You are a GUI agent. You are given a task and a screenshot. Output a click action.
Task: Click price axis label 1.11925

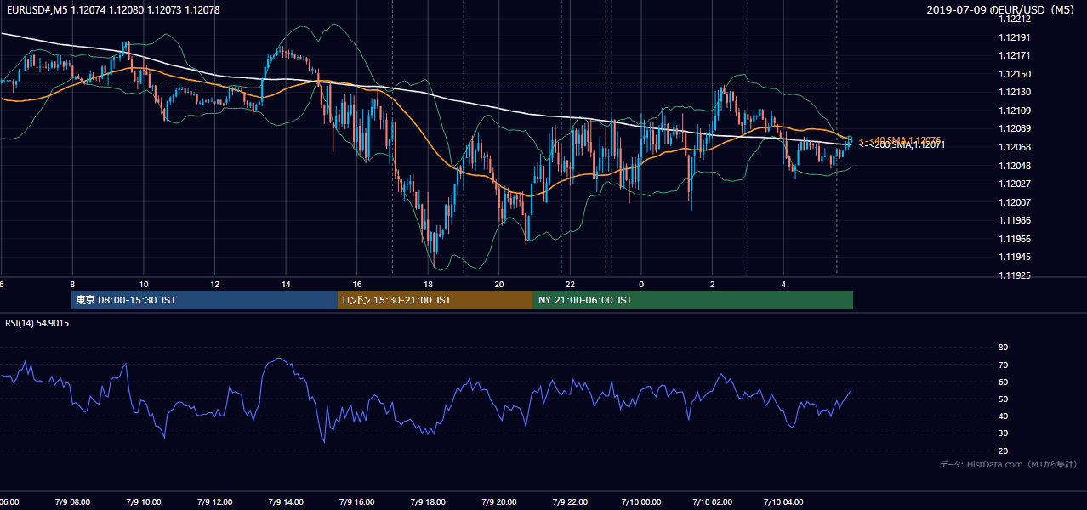pyautogui.click(x=1016, y=275)
